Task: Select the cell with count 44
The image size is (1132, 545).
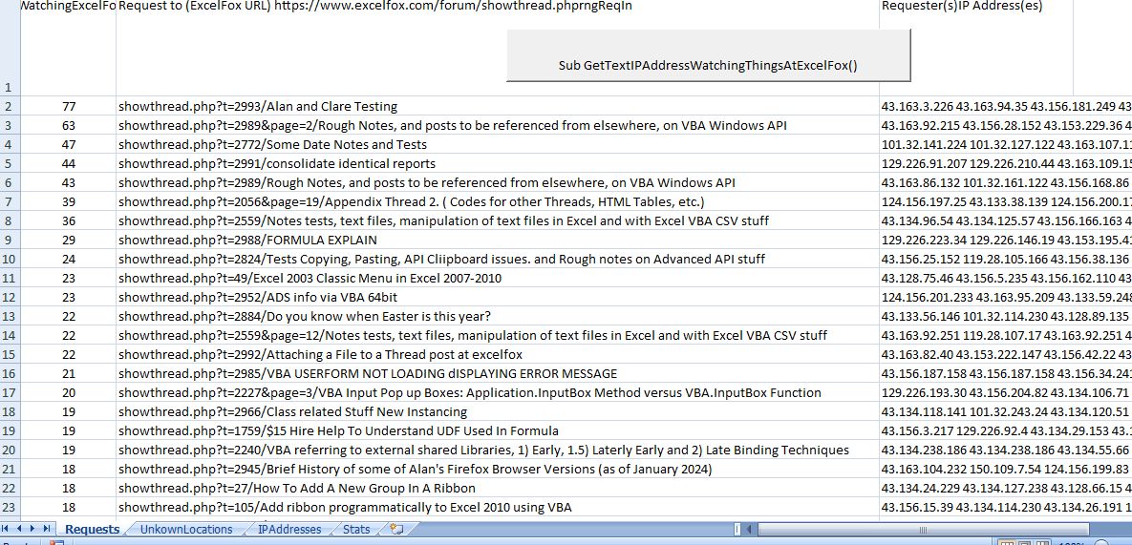Action: [69, 163]
